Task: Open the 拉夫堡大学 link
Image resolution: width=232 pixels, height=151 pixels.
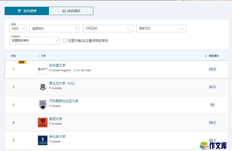Action: [57, 66]
